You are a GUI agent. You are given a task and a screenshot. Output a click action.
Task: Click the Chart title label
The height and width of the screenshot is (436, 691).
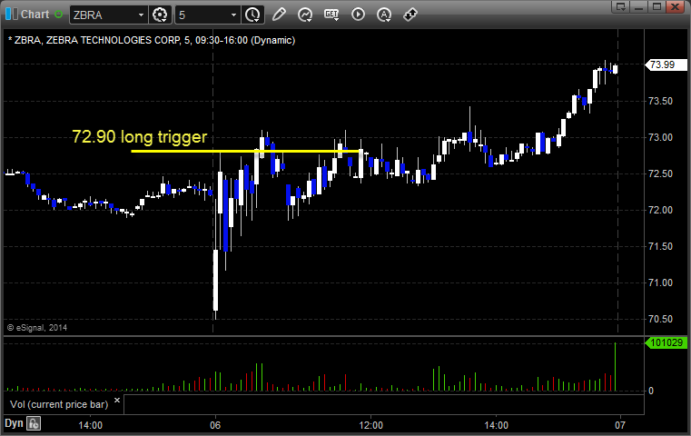coord(35,15)
